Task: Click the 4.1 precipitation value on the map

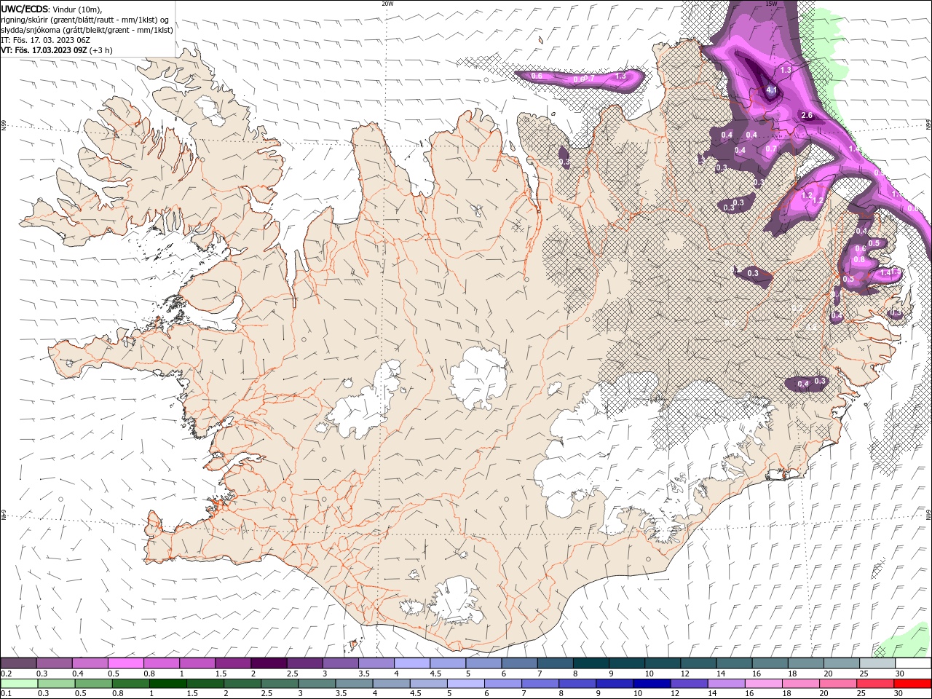Action: coord(772,90)
